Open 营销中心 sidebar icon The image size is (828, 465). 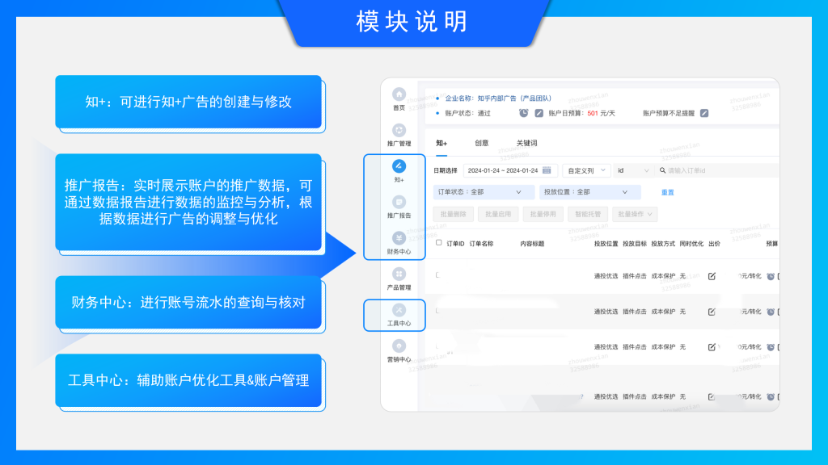399,346
